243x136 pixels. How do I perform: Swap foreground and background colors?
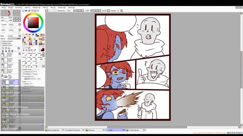(x=43, y=47)
